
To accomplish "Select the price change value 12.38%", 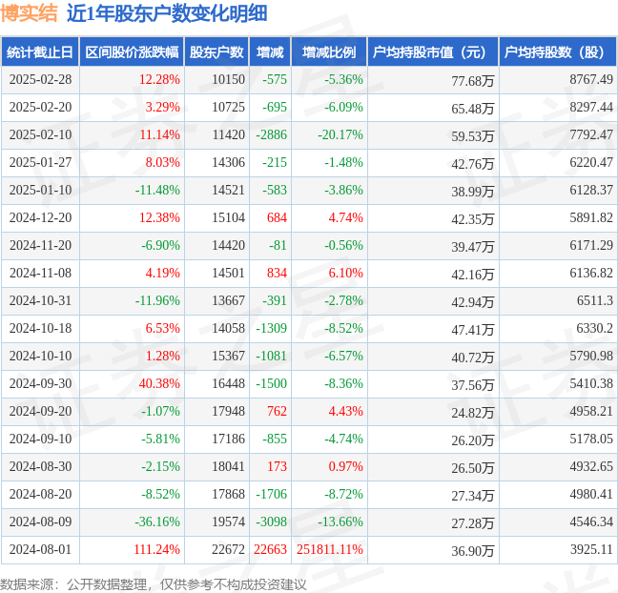I will (x=159, y=217).
